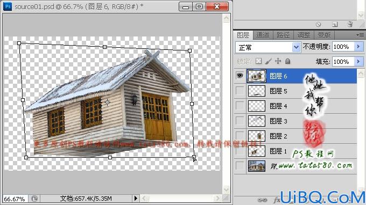This screenshot has width=366, height=205.
Task: Select the background layer thumbnail
Action: [257, 166]
